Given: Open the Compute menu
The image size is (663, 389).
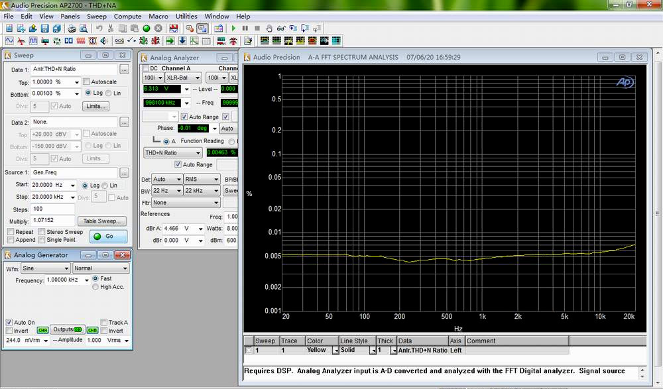Looking at the screenshot, I should click(128, 16).
